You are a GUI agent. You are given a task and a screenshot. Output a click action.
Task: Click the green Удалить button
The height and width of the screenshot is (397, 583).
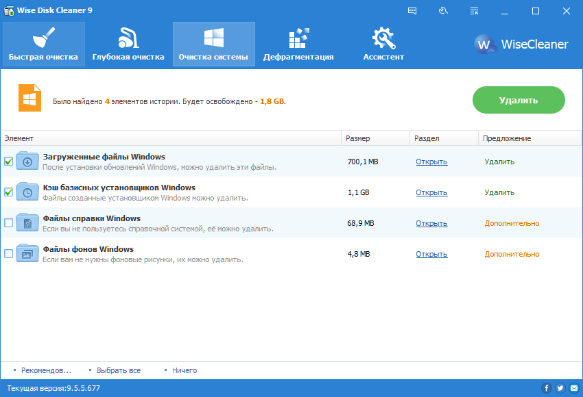pos(519,100)
